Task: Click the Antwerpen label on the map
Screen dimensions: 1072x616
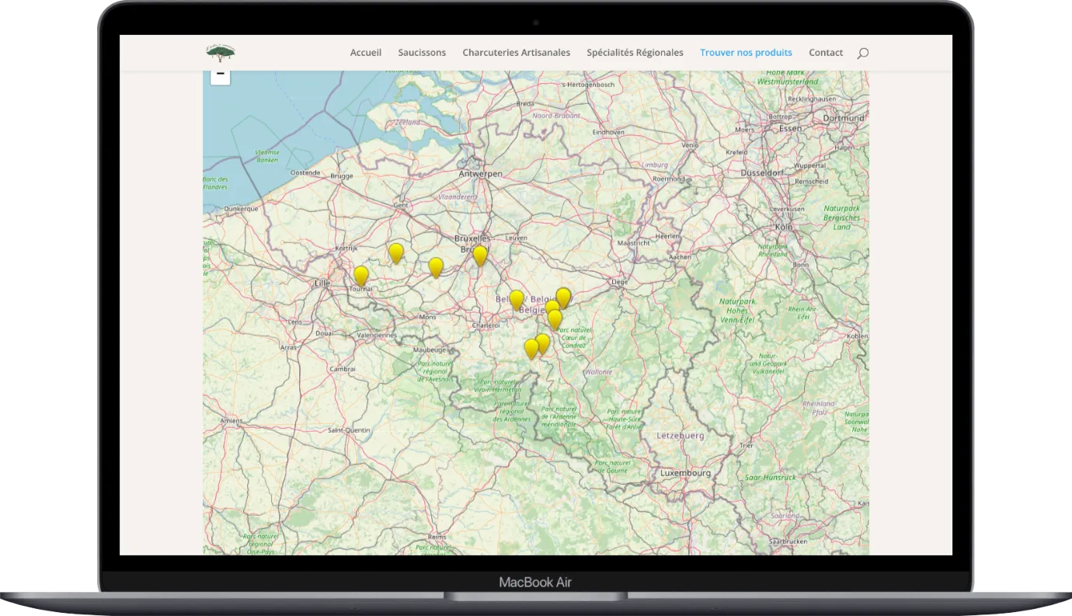Action: pyautogui.click(x=481, y=174)
